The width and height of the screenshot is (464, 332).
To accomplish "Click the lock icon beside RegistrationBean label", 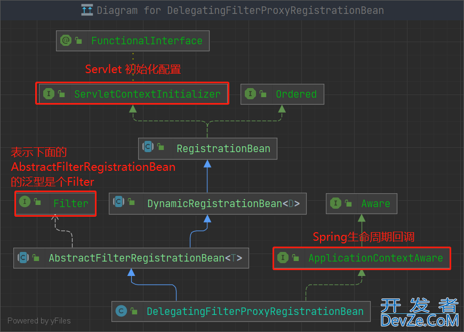I will tap(161, 146).
